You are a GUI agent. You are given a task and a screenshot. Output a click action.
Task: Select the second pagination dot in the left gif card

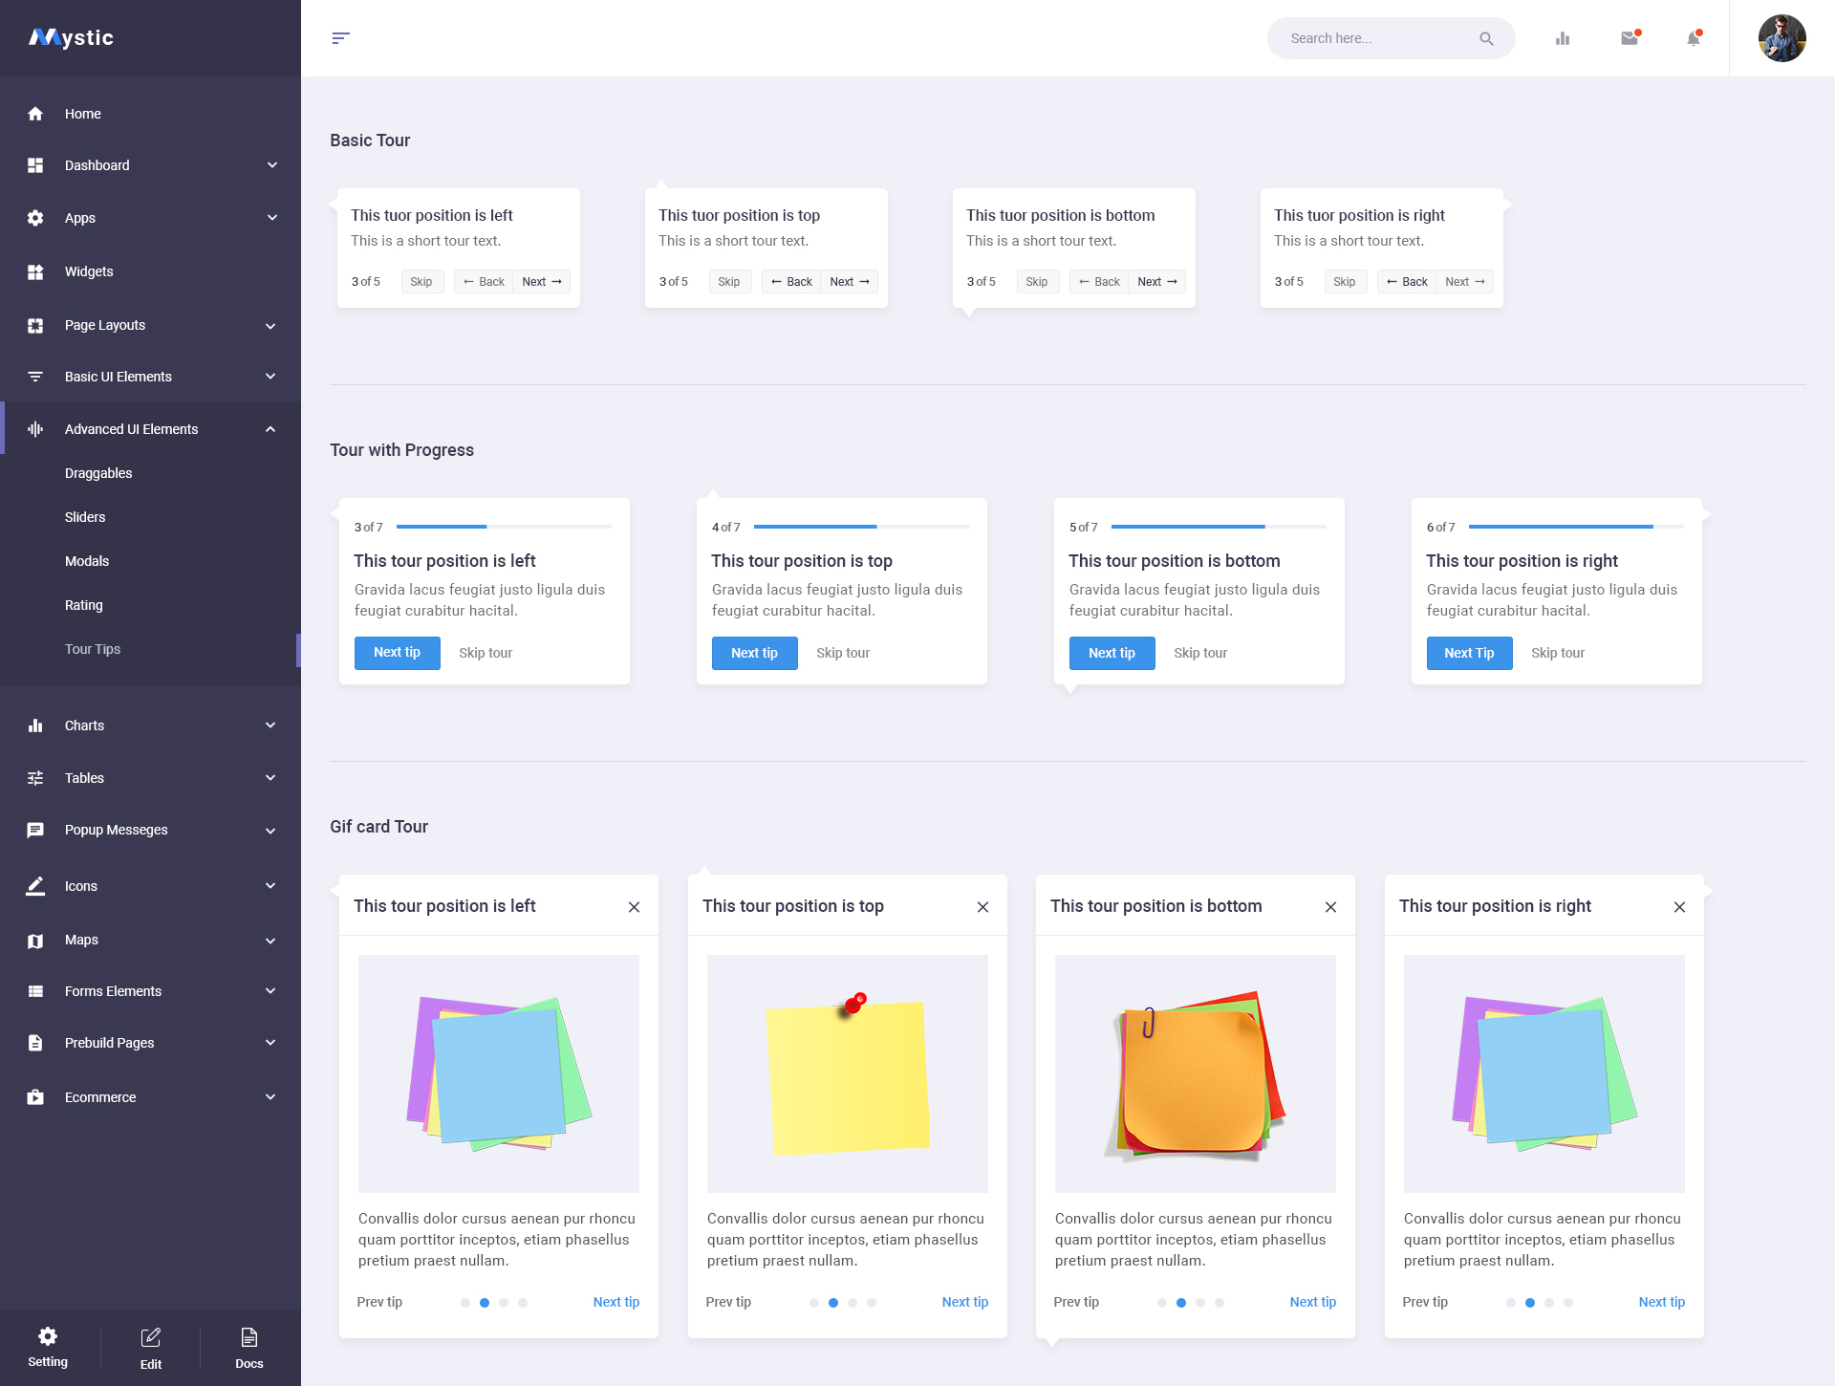point(484,1302)
